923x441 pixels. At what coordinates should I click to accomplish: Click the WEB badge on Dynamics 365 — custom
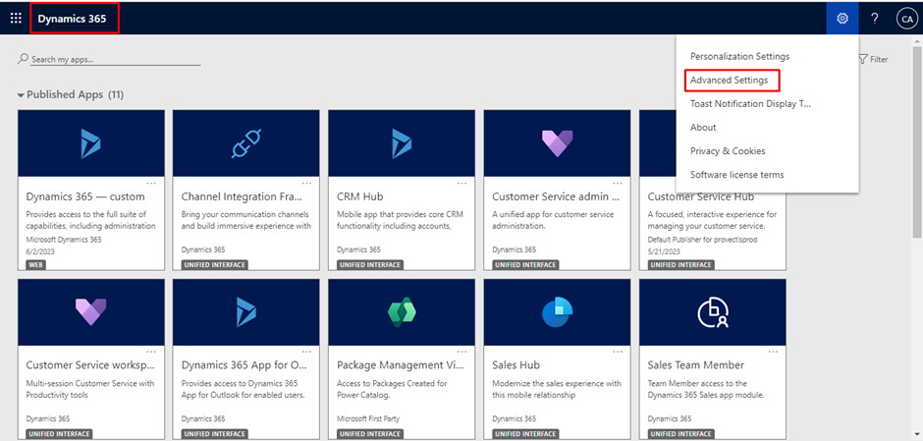click(x=36, y=265)
